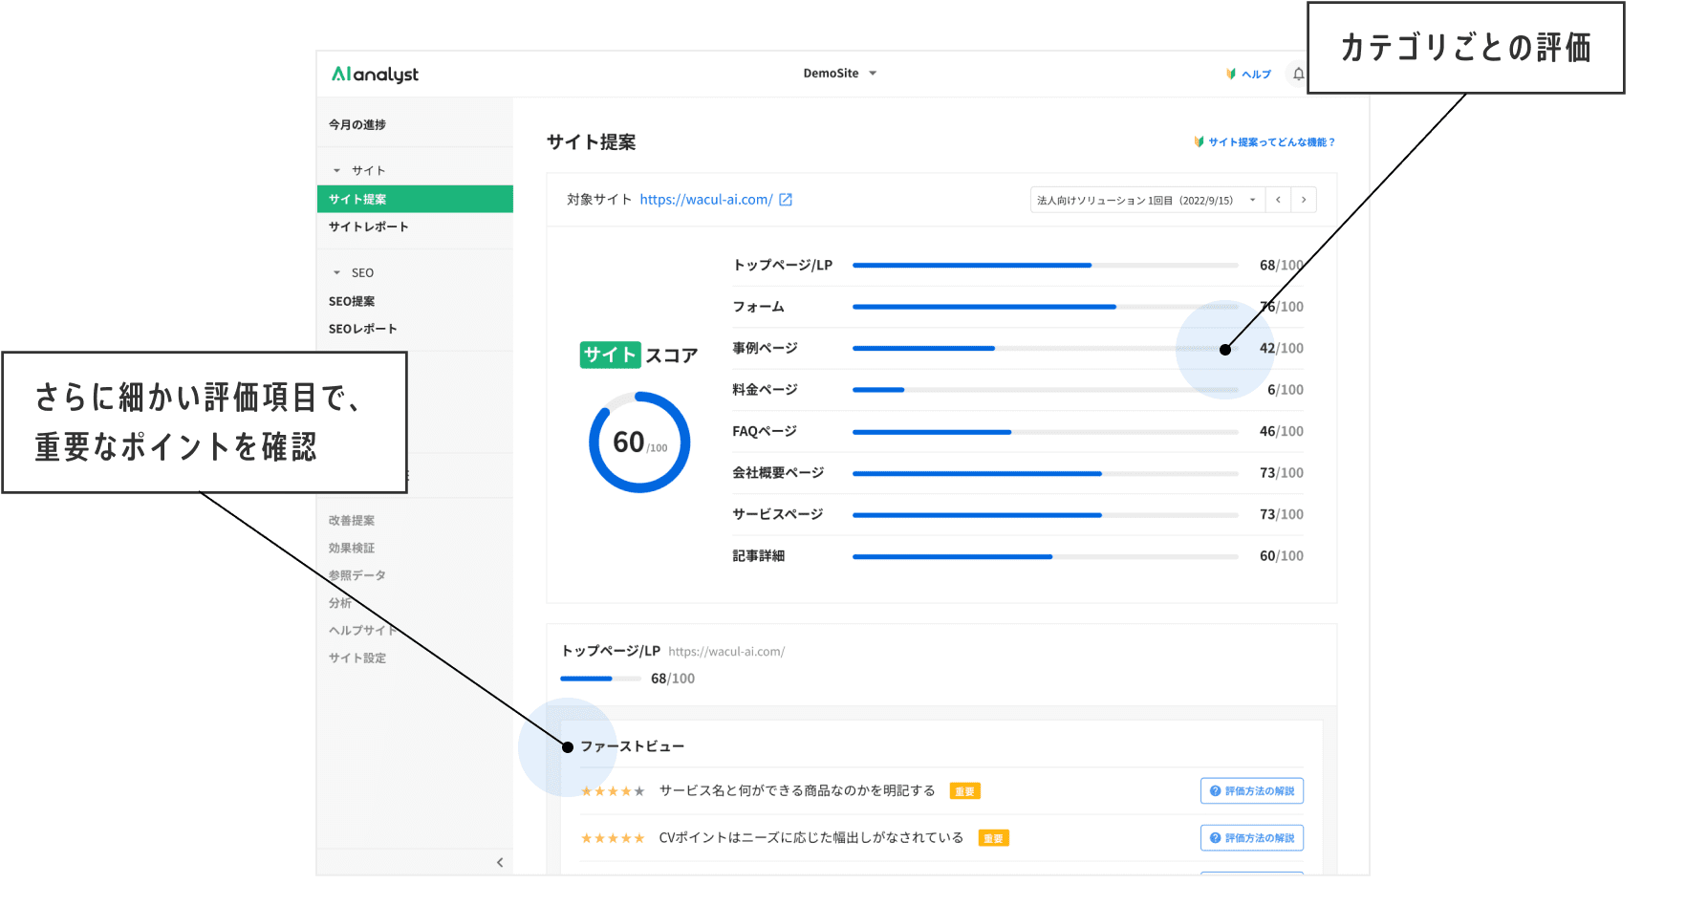This screenshot has height=906, width=1686.
Task: Open SEOレポート in the sidebar
Action: (x=362, y=330)
